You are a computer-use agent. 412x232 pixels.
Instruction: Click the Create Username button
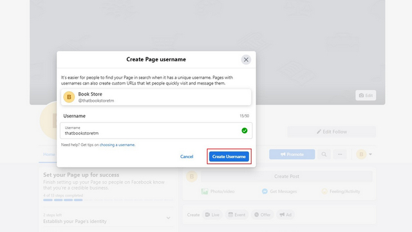(x=229, y=157)
